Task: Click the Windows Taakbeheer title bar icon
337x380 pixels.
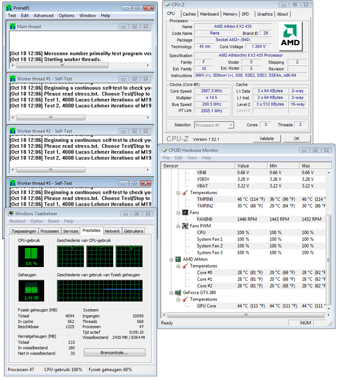Action: pos(10,213)
